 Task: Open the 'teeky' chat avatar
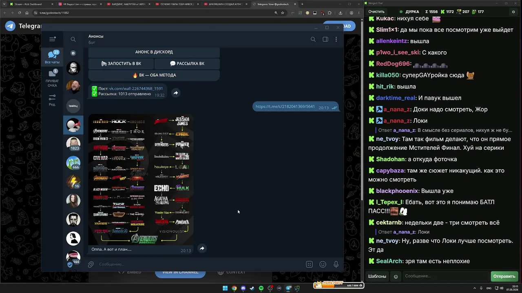point(73,106)
